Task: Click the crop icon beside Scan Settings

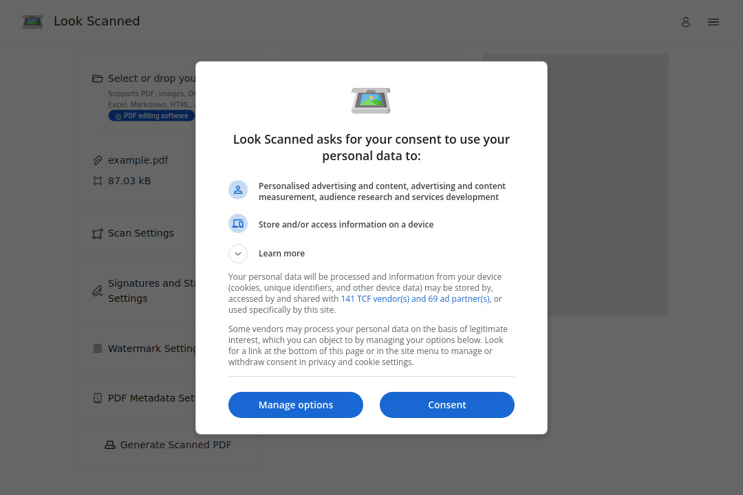Action: coord(97,233)
